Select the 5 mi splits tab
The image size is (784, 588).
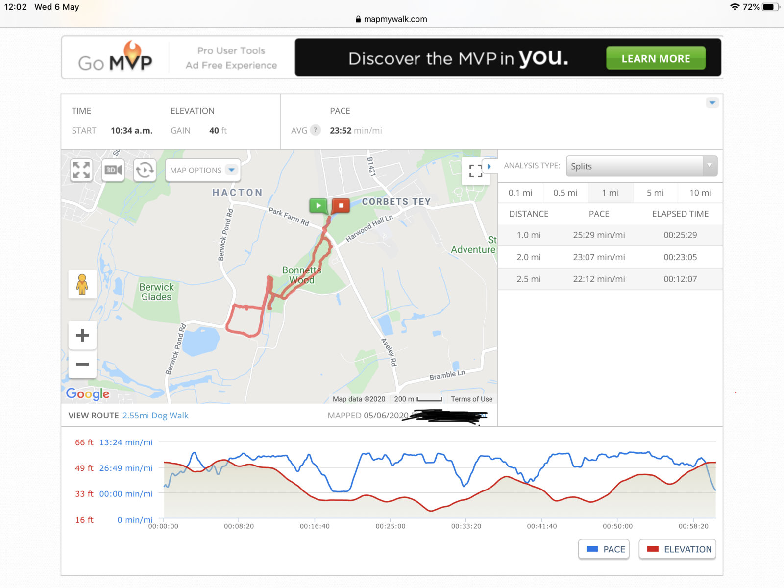pos(655,193)
